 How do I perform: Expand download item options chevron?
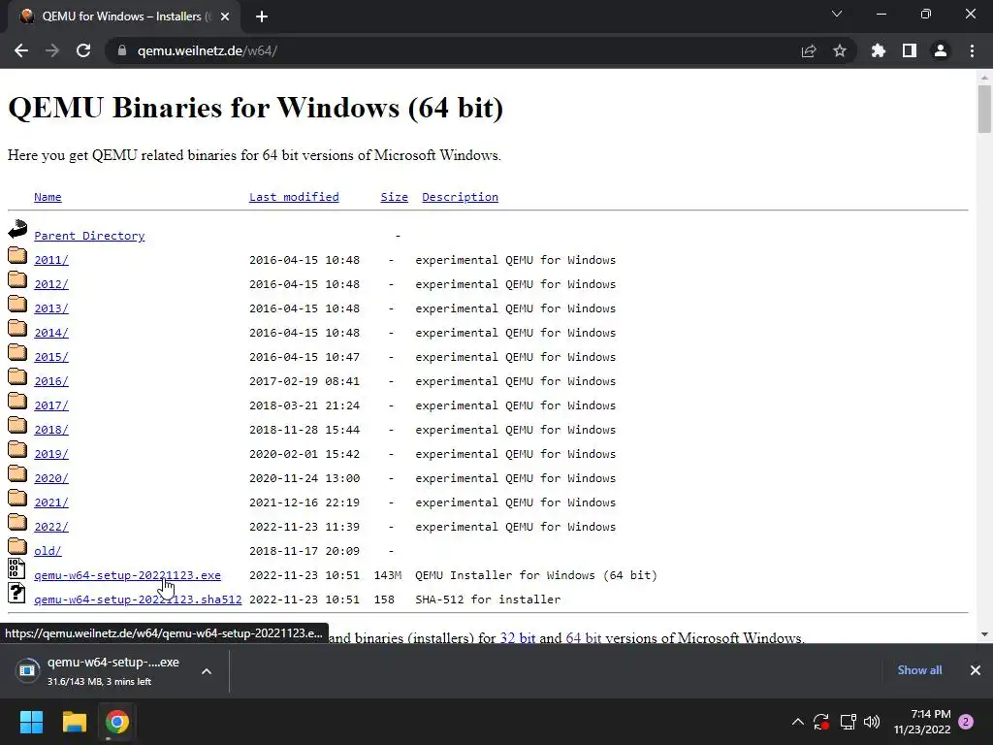(x=207, y=671)
